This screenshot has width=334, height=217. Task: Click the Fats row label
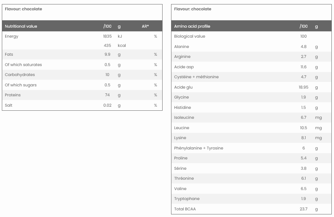9,54
